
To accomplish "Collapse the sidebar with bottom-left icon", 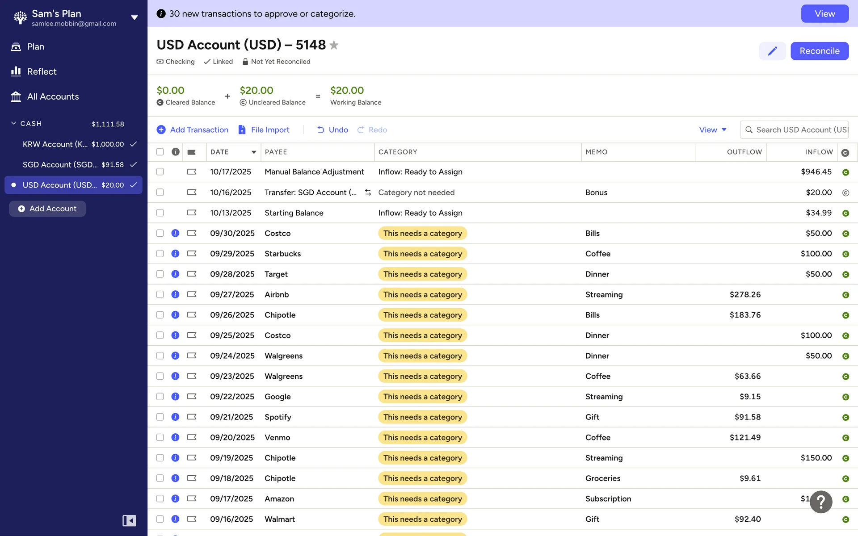I will 129,520.
